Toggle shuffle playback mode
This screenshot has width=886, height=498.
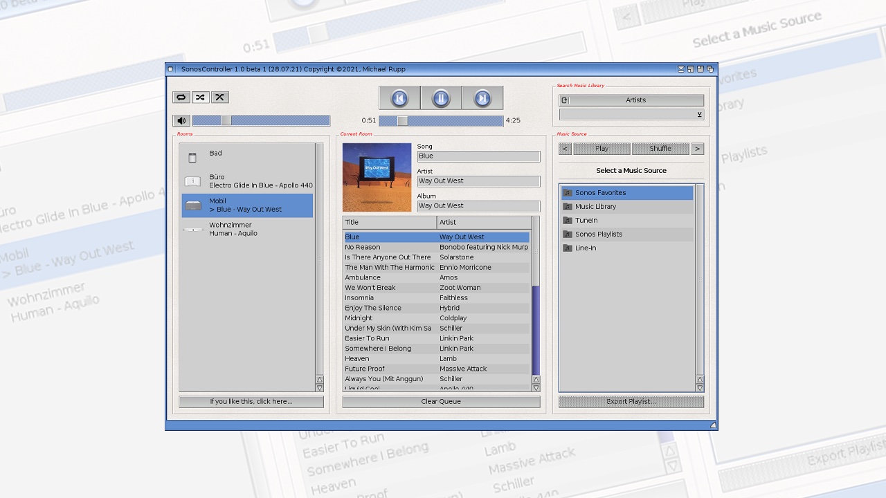coord(200,98)
